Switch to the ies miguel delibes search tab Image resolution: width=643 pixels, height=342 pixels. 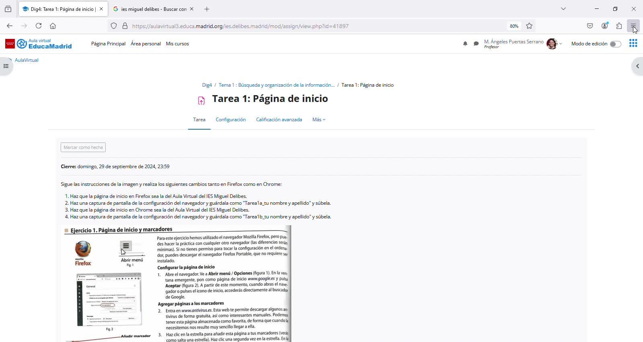(154, 9)
